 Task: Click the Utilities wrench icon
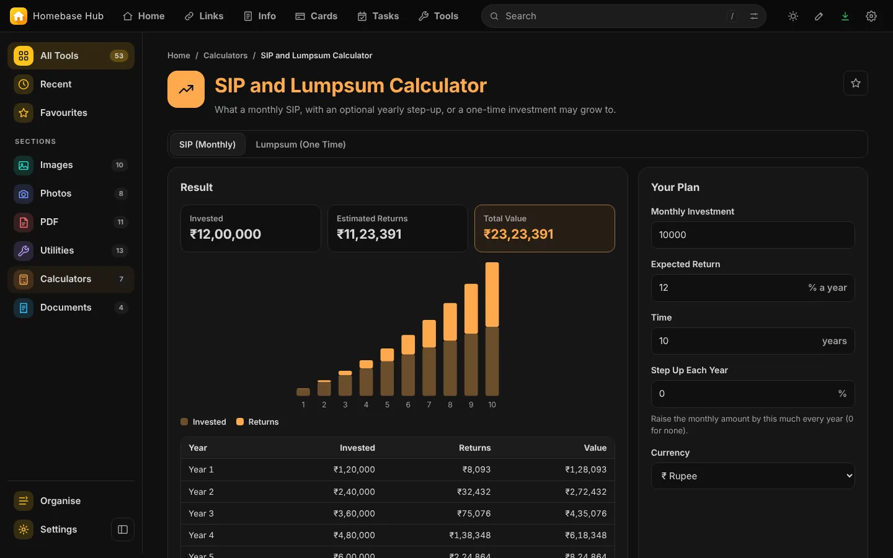pos(24,250)
